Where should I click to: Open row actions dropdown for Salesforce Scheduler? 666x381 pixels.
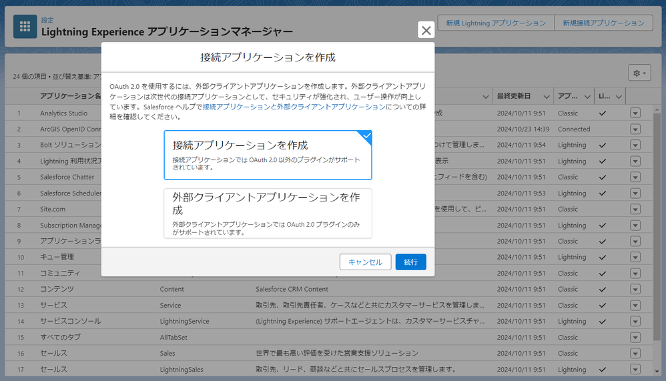point(635,194)
